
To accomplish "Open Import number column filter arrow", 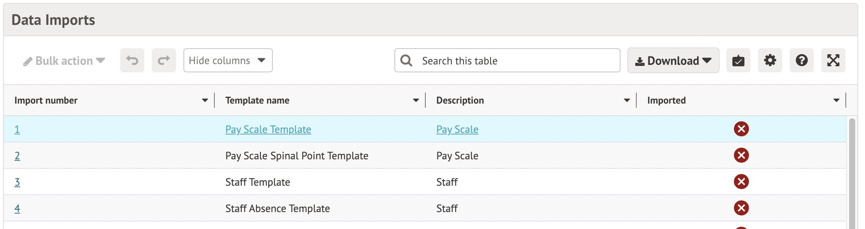I will click(x=205, y=101).
